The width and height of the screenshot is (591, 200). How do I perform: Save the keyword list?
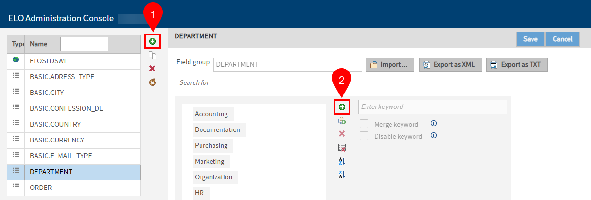click(530, 39)
